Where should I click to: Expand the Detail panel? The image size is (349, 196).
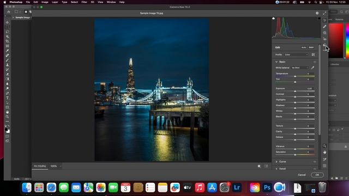[276, 169]
